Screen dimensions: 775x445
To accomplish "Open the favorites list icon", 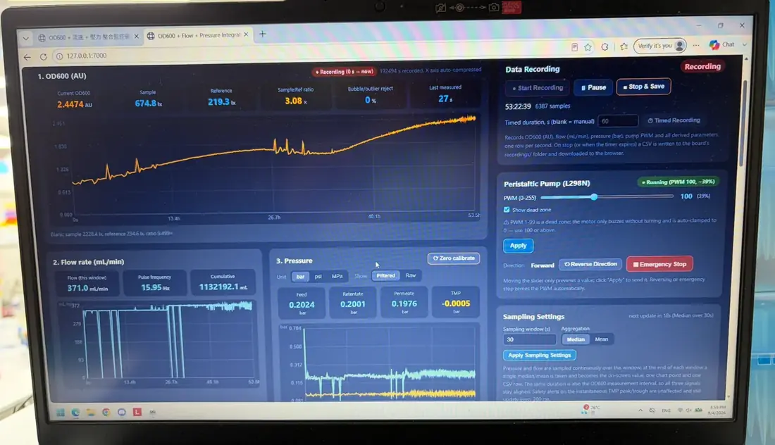I will click(x=624, y=46).
